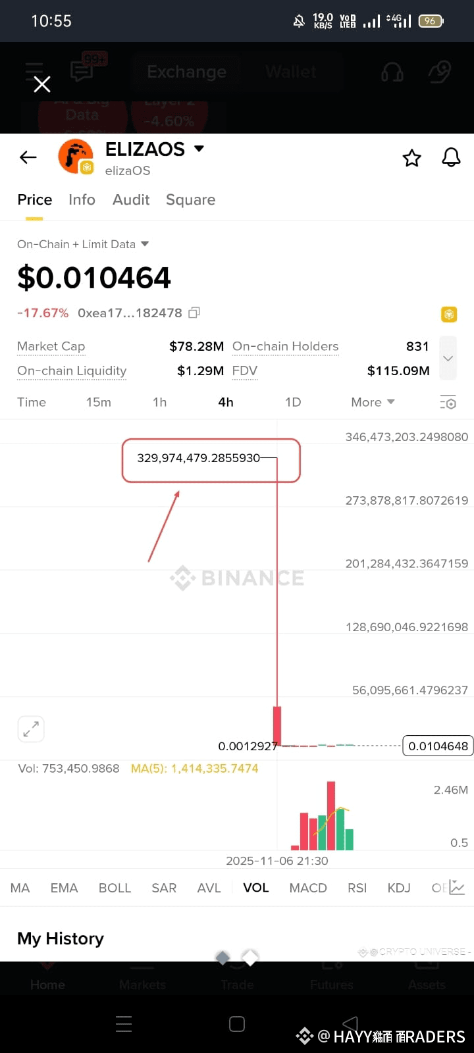The height and width of the screenshot is (1053, 474).
Task: Select the 1D timeframe
Action: [293, 402]
